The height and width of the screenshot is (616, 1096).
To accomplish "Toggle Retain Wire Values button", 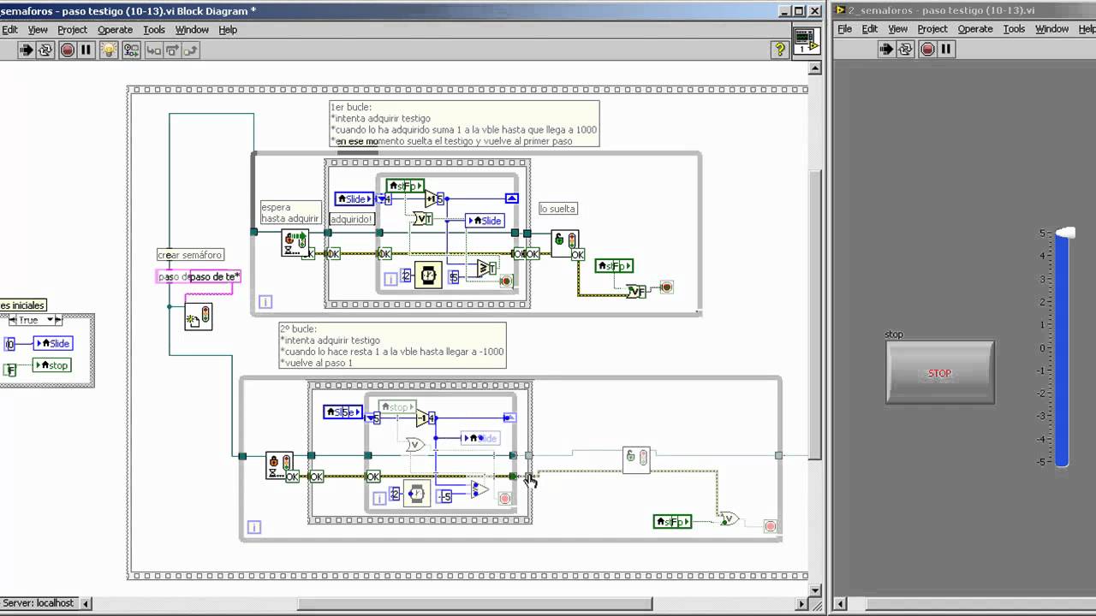I will coord(131,50).
